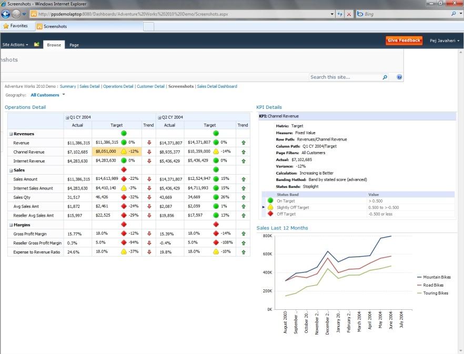Image resolution: width=464 pixels, height=354 pixels.
Task: Click the Touring Bikes legend entry
Action: pos(432,293)
